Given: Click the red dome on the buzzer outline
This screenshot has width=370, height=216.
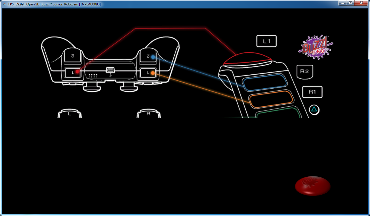Looking at the screenshot, I should pos(248,59).
